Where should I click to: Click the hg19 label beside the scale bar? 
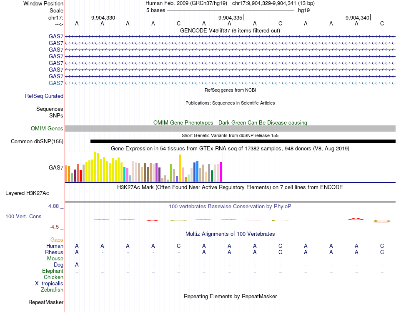[x=304, y=10]
